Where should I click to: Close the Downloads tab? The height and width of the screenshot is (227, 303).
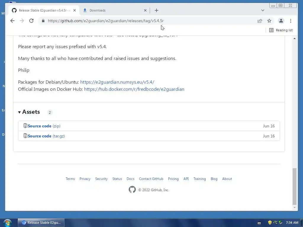[x=145, y=10]
